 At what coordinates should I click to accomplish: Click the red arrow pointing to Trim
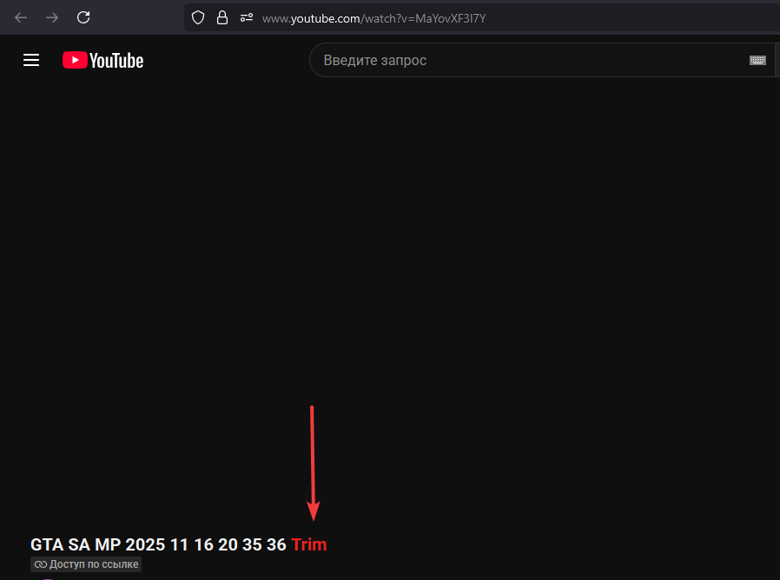click(313, 460)
